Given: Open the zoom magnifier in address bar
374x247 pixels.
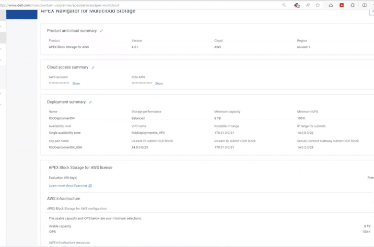Looking at the screenshot, I should coord(284,5).
